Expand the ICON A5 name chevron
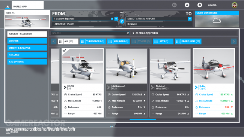The height and width of the screenshot is (137, 244). tap(65, 87)
